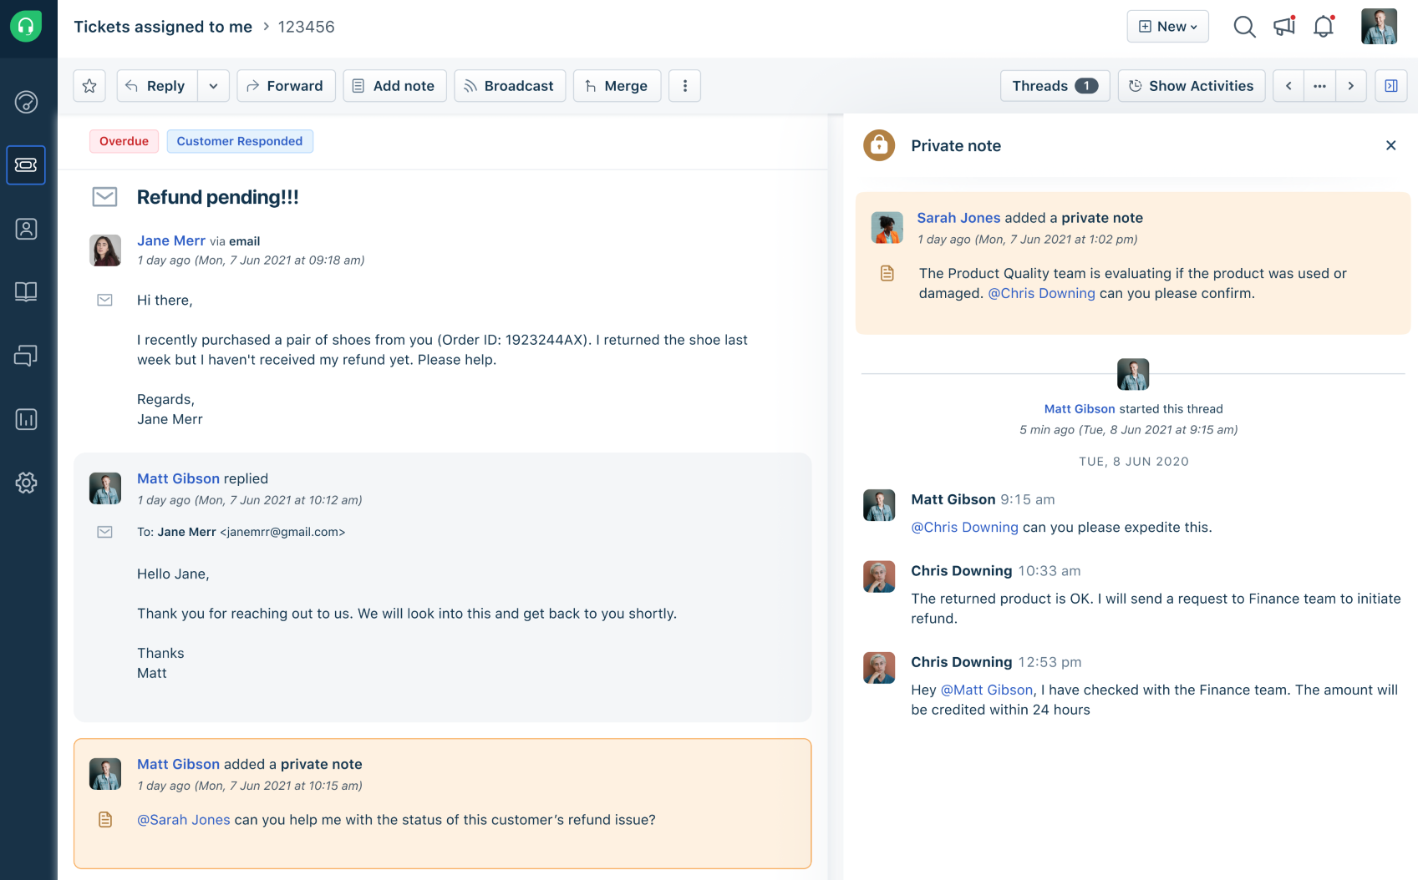Open the Solutions knowledge base icon

point(26,291)
